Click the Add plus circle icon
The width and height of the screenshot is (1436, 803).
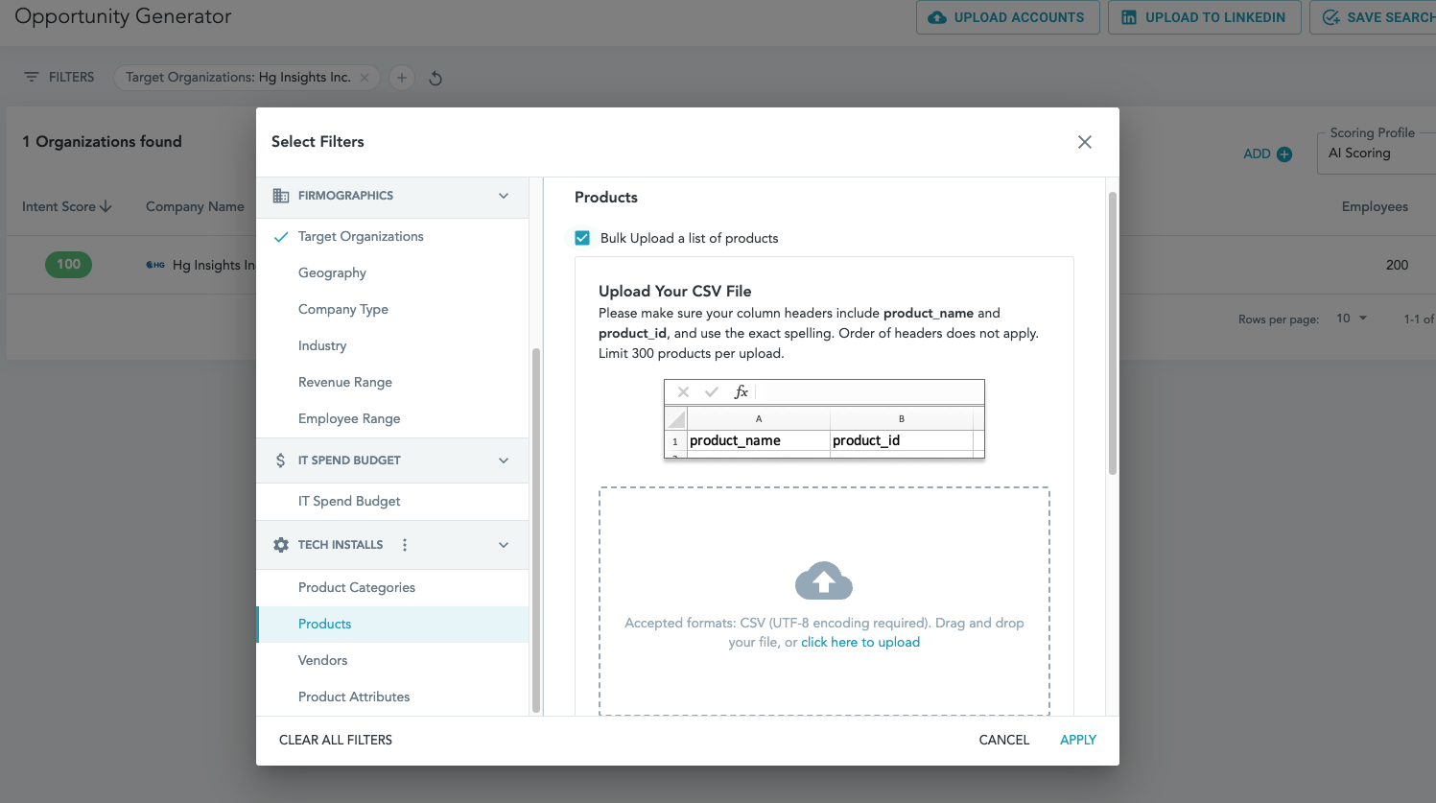pyautogui.click(x=1284, y=154)
